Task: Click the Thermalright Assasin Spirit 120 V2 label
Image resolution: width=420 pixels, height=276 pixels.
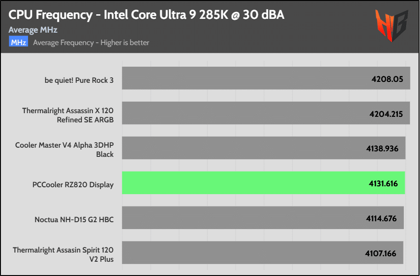Action: (63, 254)
